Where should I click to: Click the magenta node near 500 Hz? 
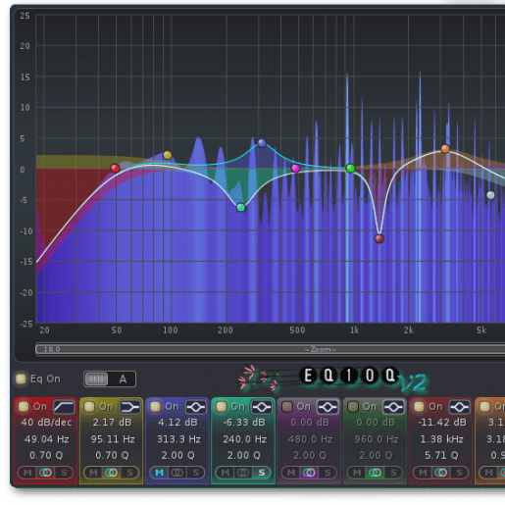click(295, 169)
